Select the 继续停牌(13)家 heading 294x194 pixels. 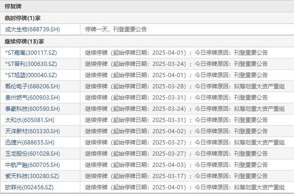point(24,42)
